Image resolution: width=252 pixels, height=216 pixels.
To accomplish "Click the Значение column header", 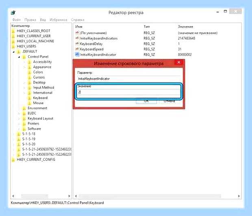I will click(x=185, y=26).
